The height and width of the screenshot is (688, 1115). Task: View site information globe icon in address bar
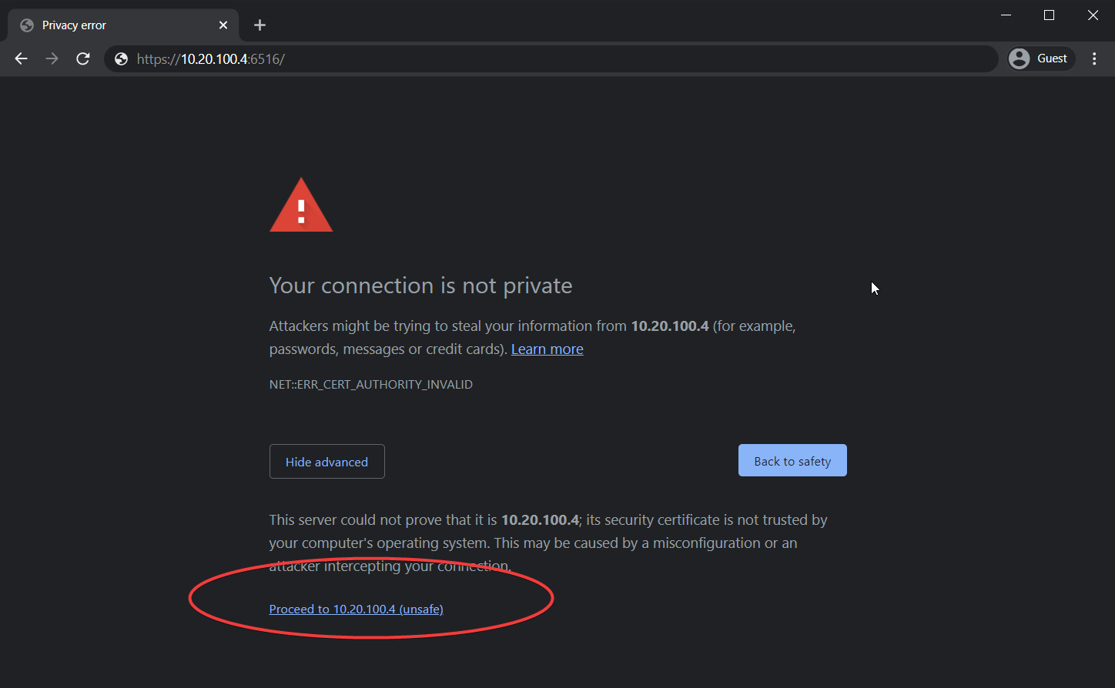point(121,58)
